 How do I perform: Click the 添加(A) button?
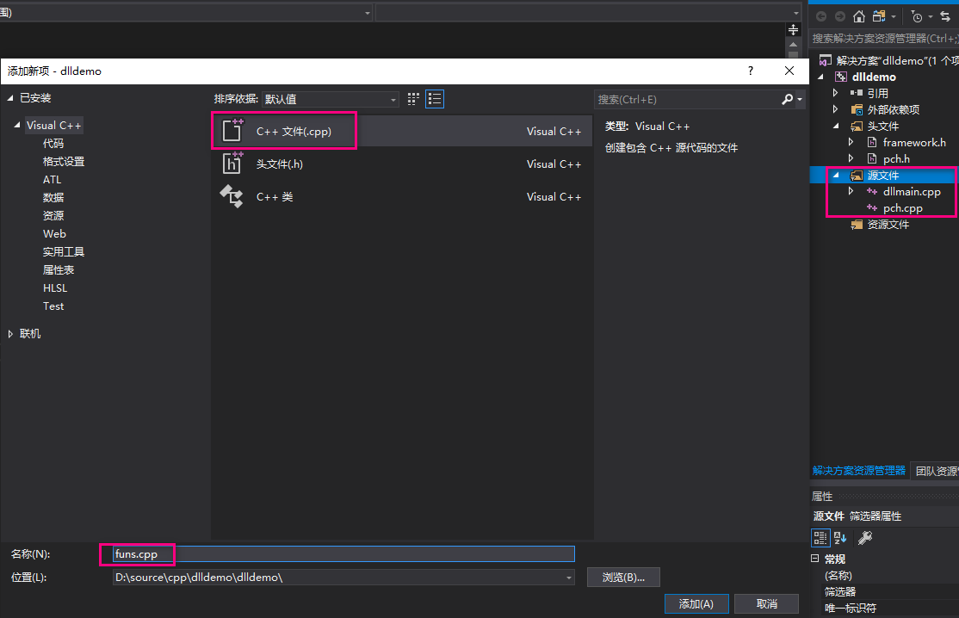coord(696,604)
